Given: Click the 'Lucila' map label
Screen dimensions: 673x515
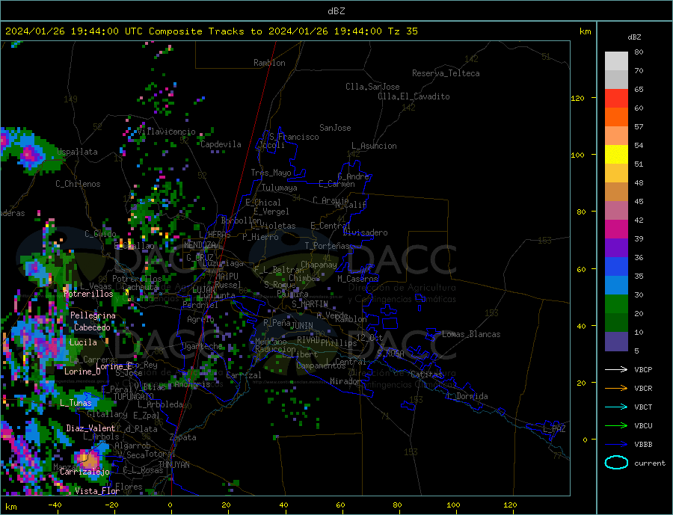Looking at the screenshot, I should pyautogui.click(x=83, y=342).
